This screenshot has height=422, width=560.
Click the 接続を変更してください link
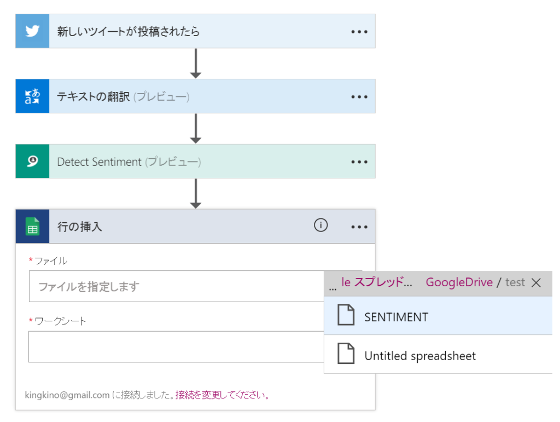pyautogui.click(x=222, y=395)
